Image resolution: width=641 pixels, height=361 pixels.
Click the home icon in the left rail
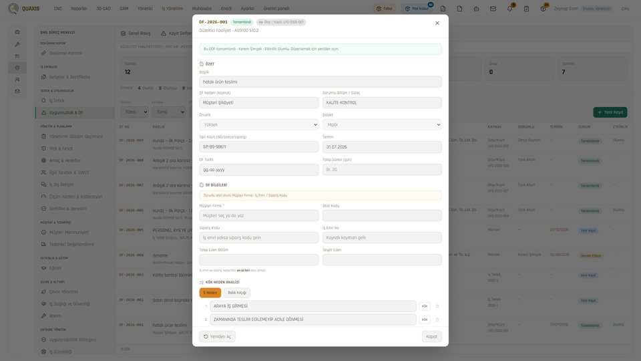tap(17, 32)
